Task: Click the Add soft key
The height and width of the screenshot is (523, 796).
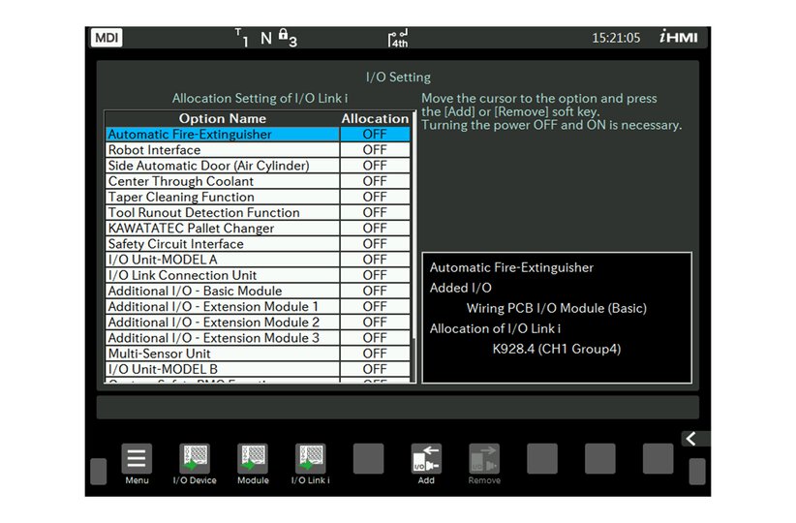Action: point(426,458)
